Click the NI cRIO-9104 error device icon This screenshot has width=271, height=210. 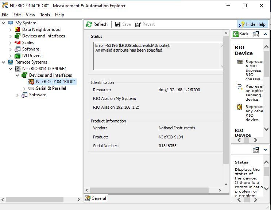tap(31, 82)
